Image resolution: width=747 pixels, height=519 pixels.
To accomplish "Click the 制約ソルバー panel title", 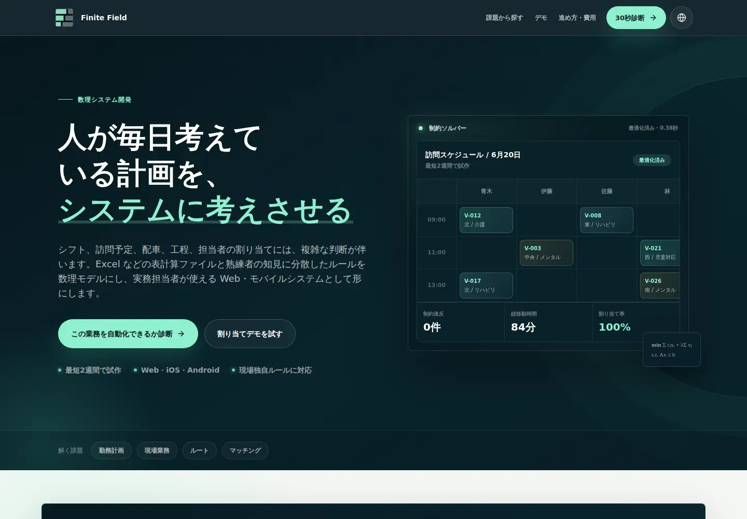I will point(447,128).
